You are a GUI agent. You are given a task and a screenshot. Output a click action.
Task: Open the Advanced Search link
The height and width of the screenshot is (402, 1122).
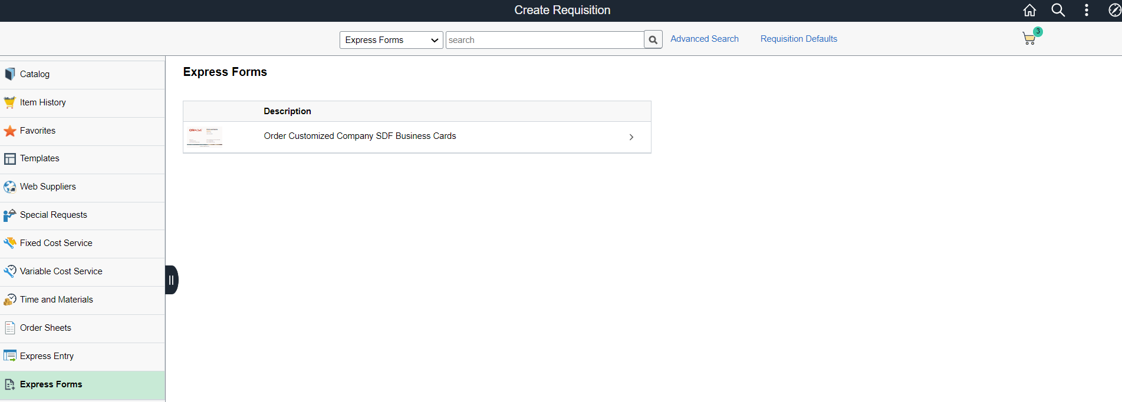705,39
